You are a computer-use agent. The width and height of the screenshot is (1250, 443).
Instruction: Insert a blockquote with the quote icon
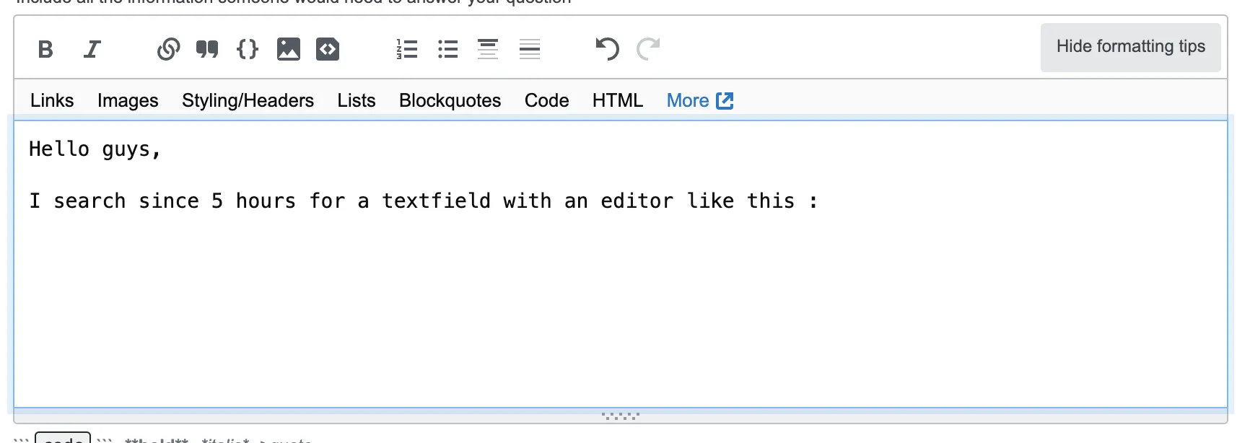[x=207, y=49]
